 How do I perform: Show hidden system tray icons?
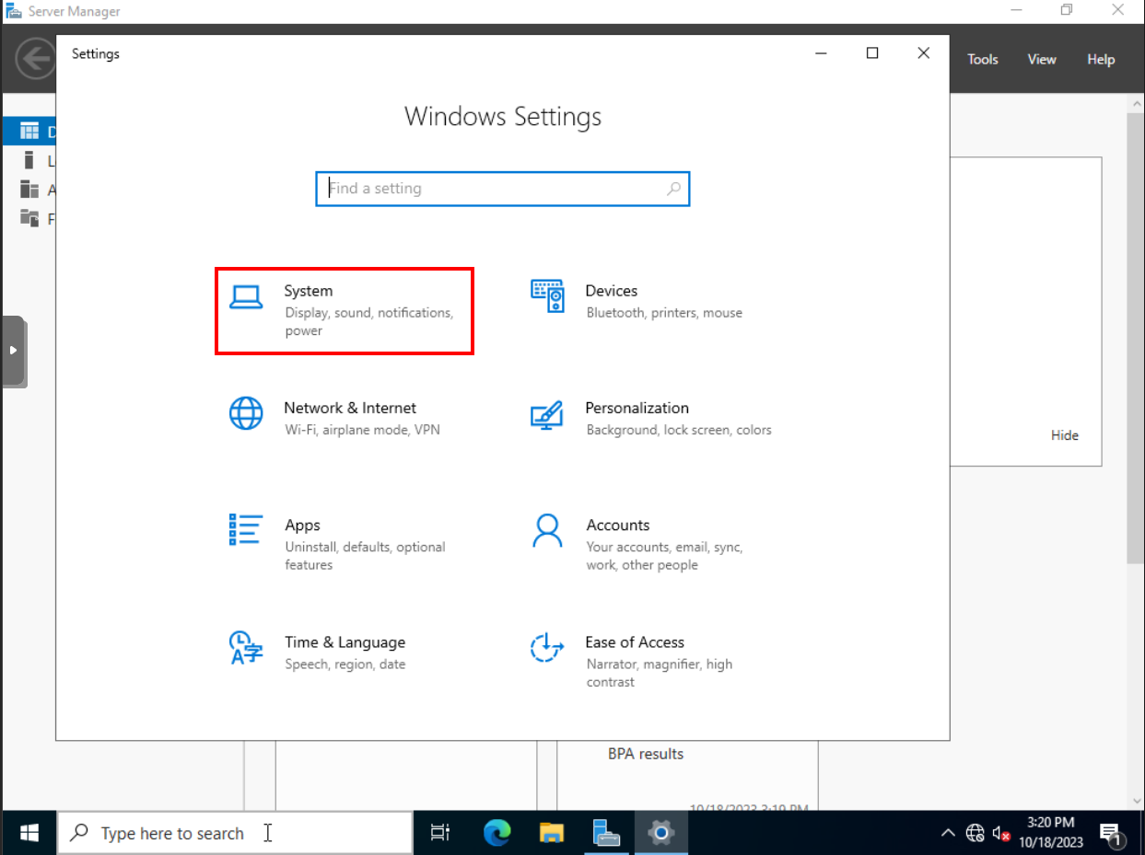point(947,834)
